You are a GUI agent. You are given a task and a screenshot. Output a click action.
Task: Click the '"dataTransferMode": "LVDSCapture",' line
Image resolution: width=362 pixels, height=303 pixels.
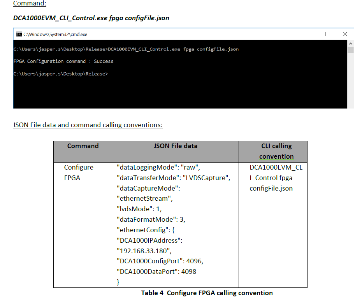(173, 178)
